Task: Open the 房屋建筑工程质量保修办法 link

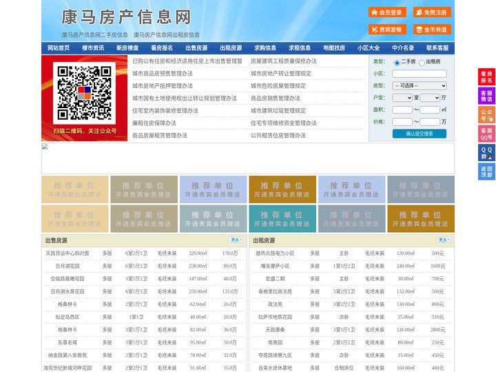Action: tap(284, 61)
